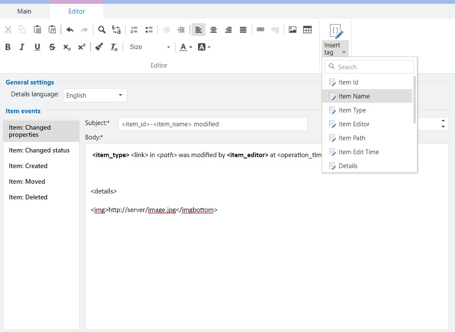
Task: Select Item: Created event
Action: pos(28,166)
